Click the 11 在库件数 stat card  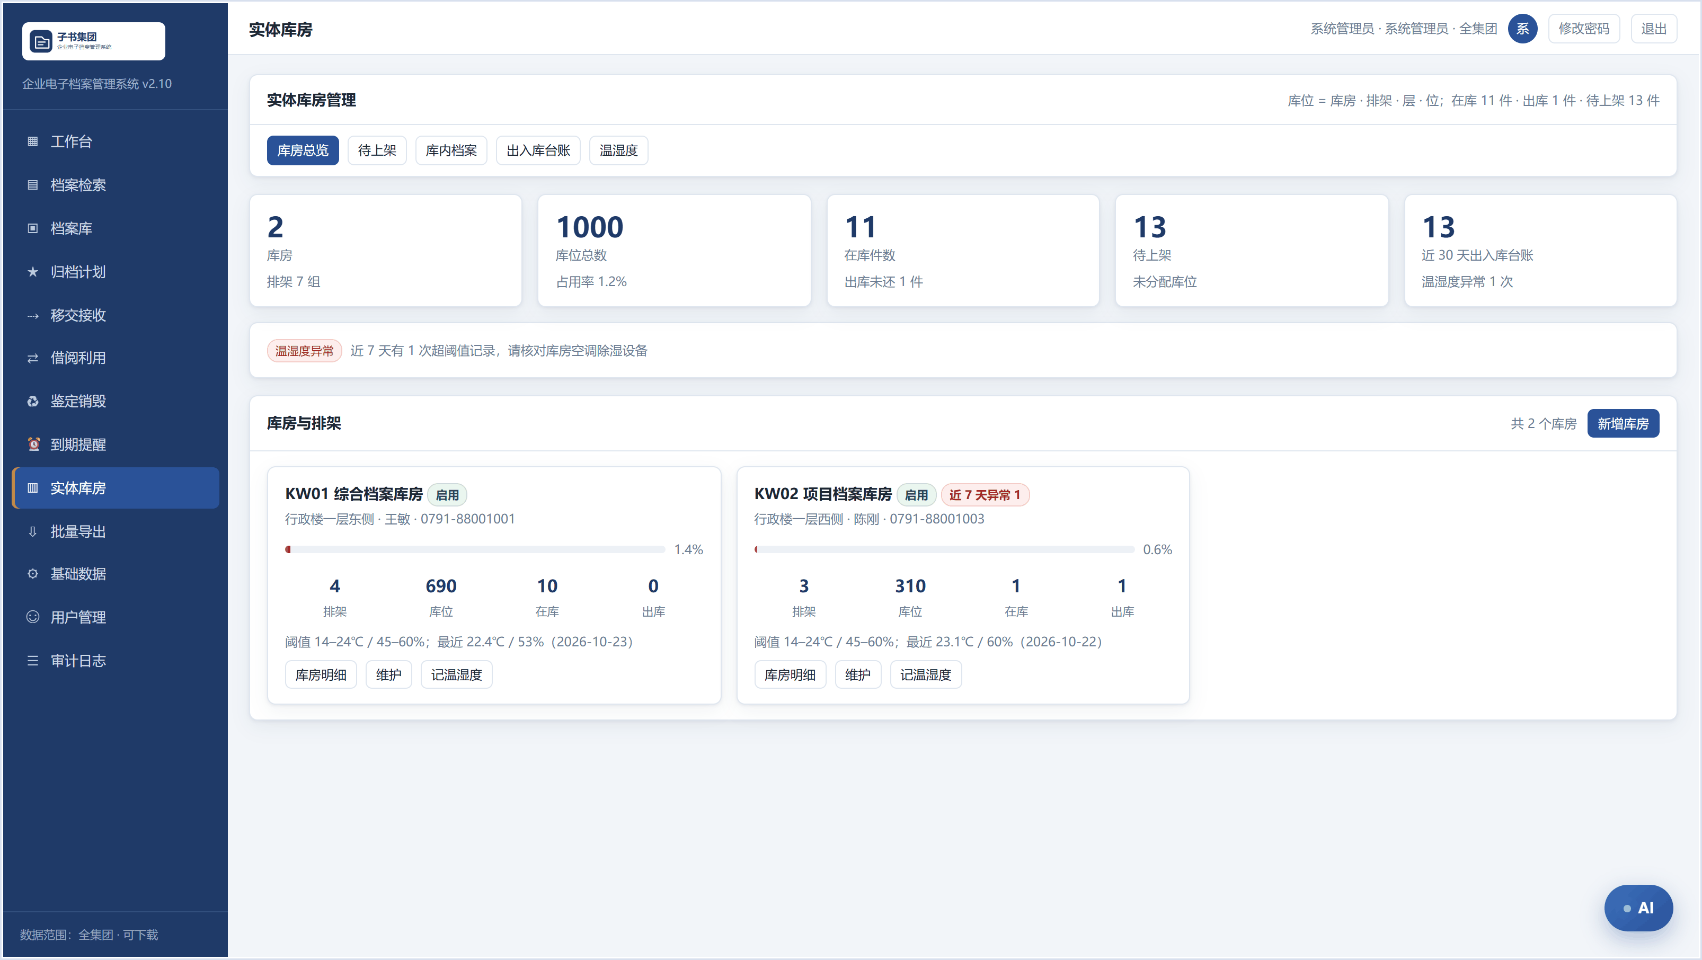click(x=963, y=251)
